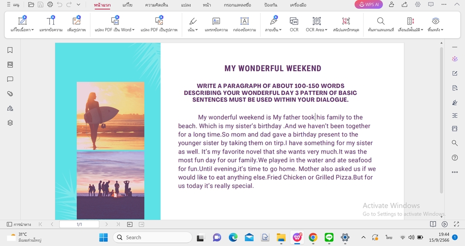This screenshot has height=246, width=465.
Task: Open the layers panel in left sidebar
Action: (10, 123)
